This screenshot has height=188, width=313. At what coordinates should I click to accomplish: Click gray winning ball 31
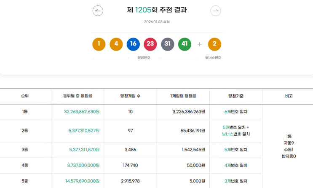[168, 44]
